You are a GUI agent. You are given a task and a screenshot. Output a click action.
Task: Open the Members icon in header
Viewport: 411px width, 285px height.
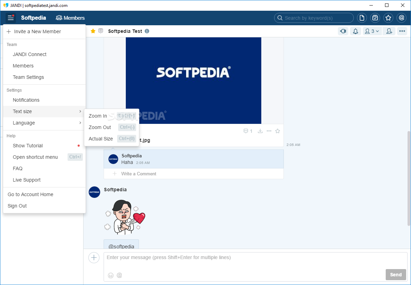point(70,18)
